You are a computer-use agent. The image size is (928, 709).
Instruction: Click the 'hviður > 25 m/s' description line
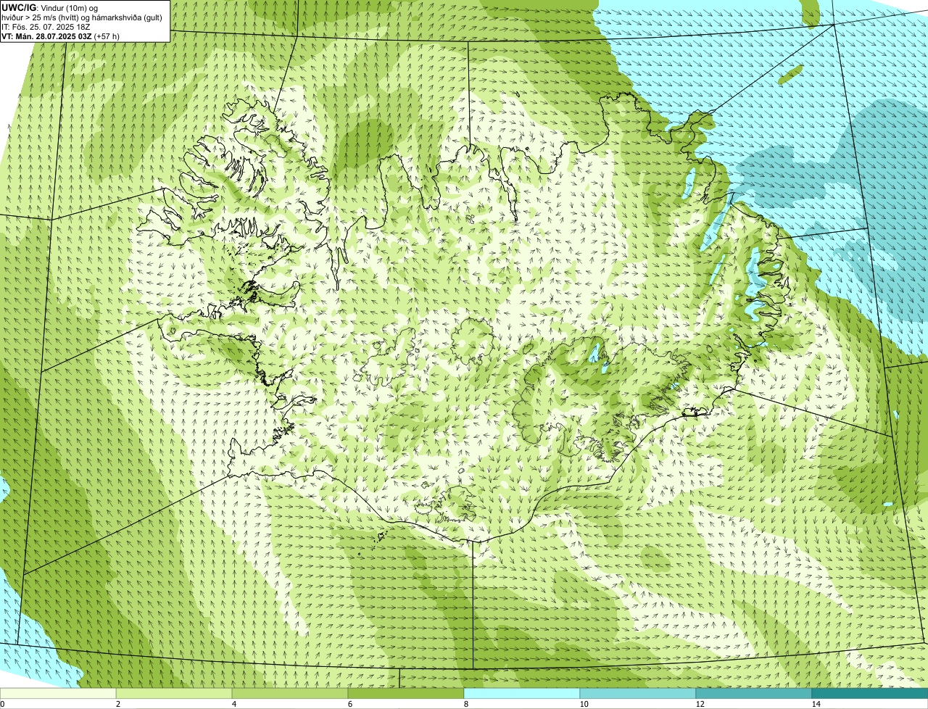[81, 17]
